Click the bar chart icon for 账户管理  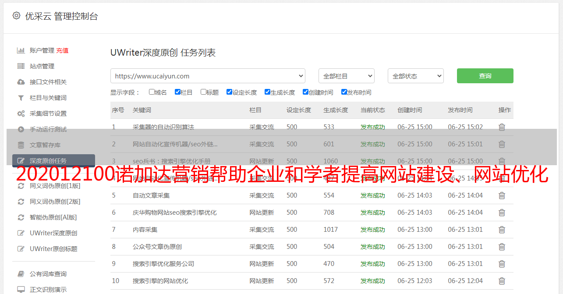(21, 50)
